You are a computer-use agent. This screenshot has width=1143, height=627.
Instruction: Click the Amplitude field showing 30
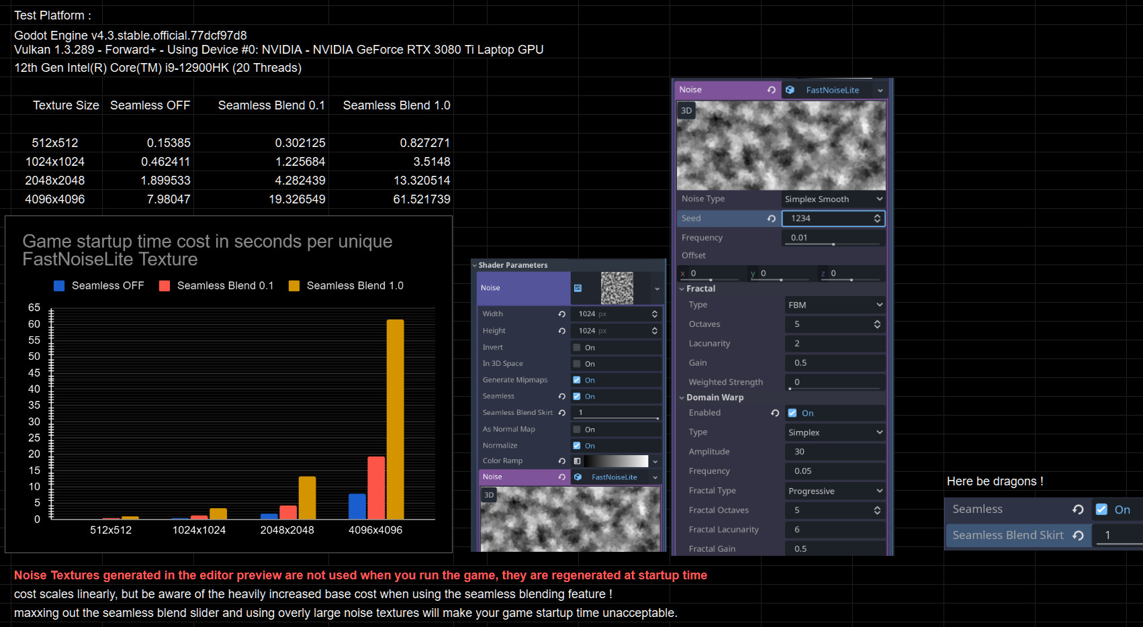(x=835, y=452)
